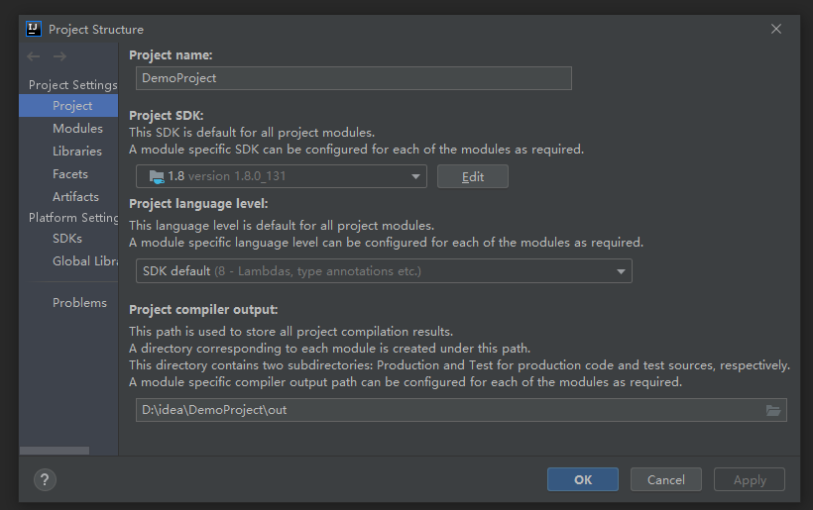Open the Project SDK dropdown
Viewport: 813px width, 510px height.
[415, 176]
